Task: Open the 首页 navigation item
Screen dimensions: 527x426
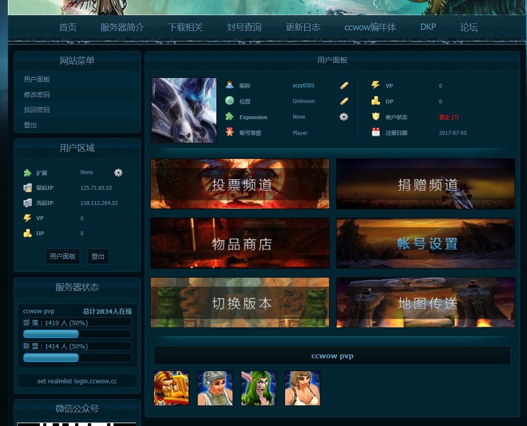Action: [x=68, y=27]
